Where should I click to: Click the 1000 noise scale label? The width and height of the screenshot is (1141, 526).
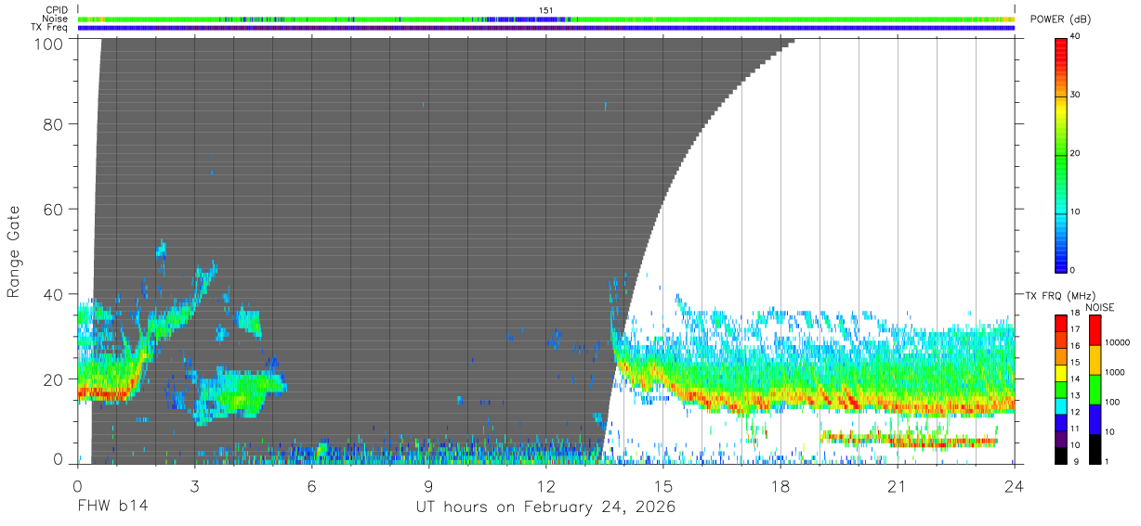1114,372
